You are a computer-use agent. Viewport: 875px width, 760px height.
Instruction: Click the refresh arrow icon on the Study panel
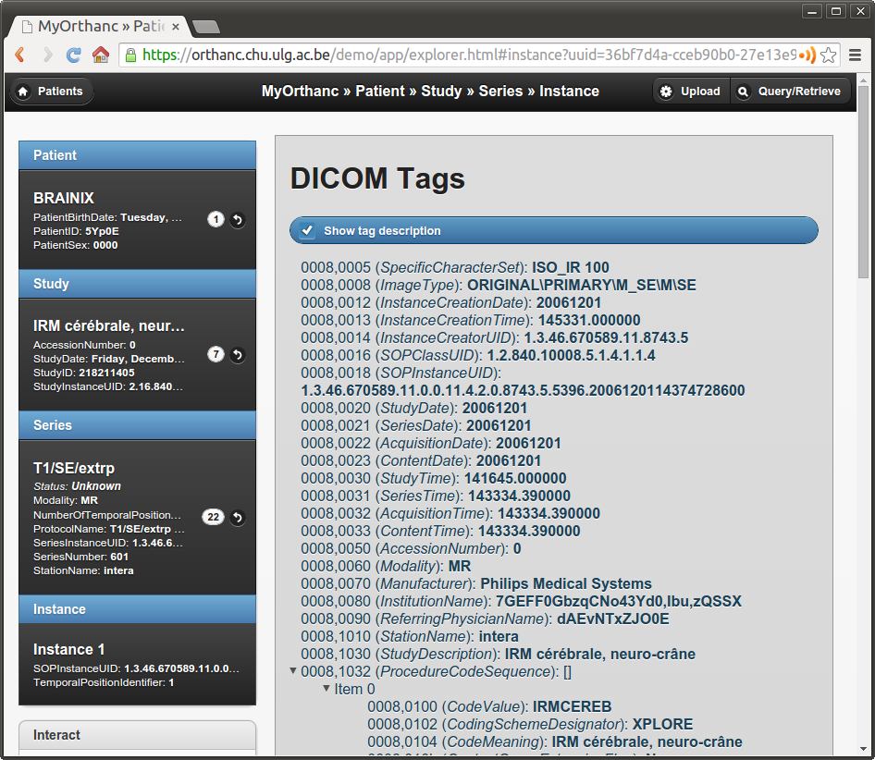237,354
